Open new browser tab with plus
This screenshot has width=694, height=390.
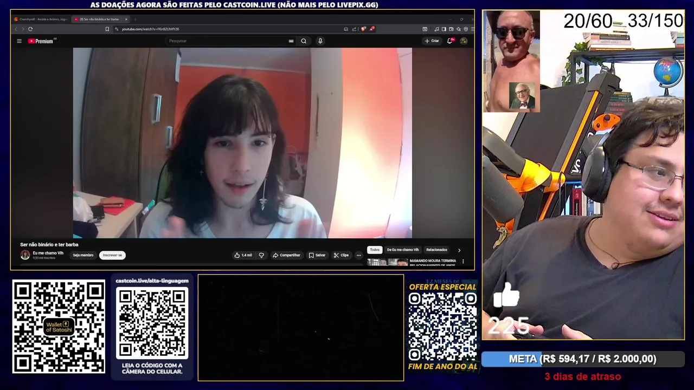click(134, 19)
